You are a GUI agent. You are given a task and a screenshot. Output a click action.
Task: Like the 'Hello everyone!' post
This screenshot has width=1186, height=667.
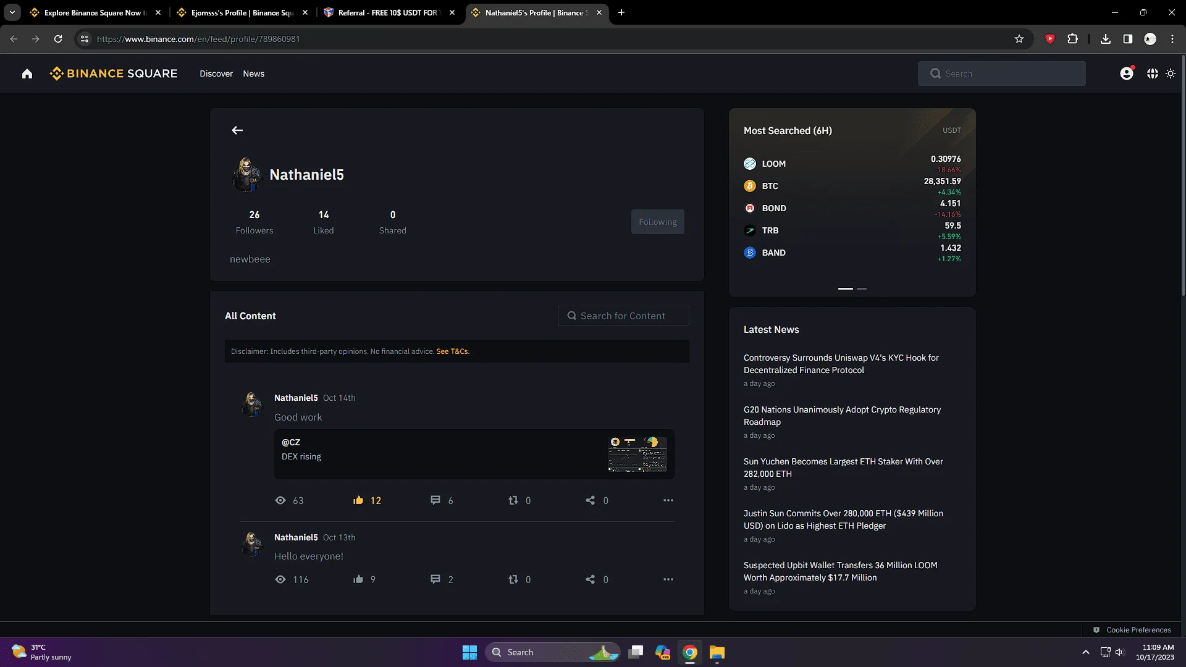(x=358, y=579)
